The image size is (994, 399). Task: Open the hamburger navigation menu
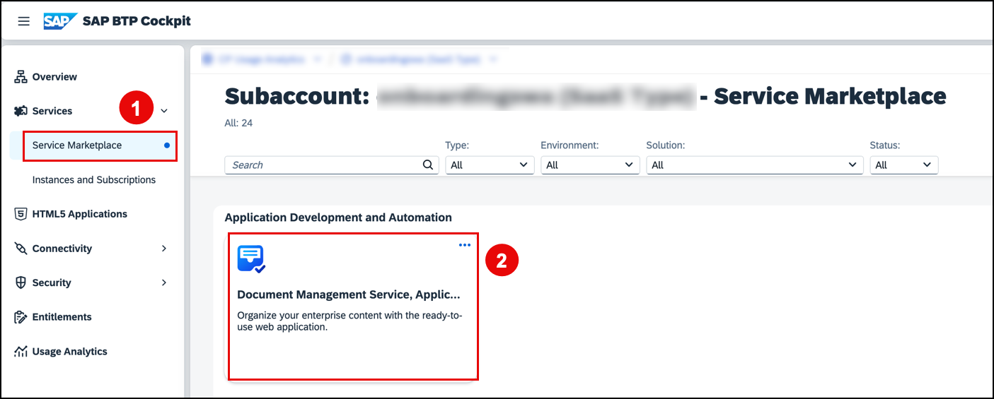(x=24, y=21)
